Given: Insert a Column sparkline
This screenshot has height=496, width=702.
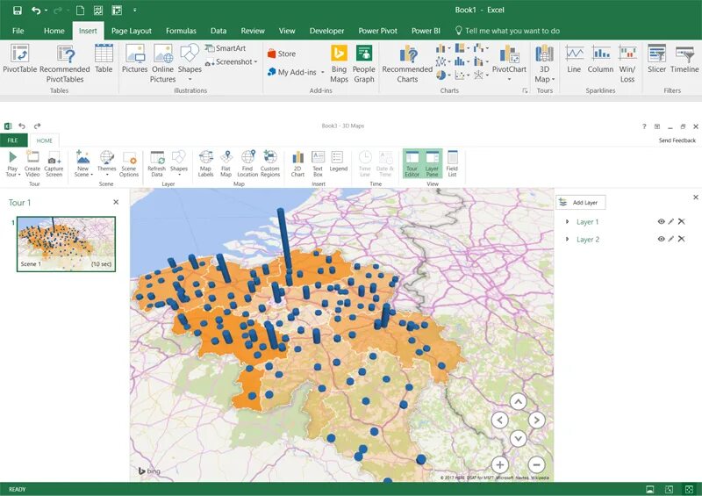Looking at the screenshot, I should click(x=600, y=59).
